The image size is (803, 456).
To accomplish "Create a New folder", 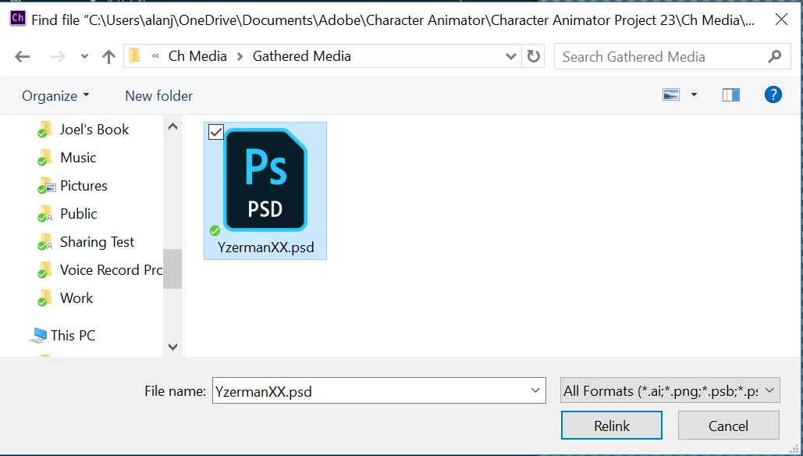I will [x=158, y=96].
